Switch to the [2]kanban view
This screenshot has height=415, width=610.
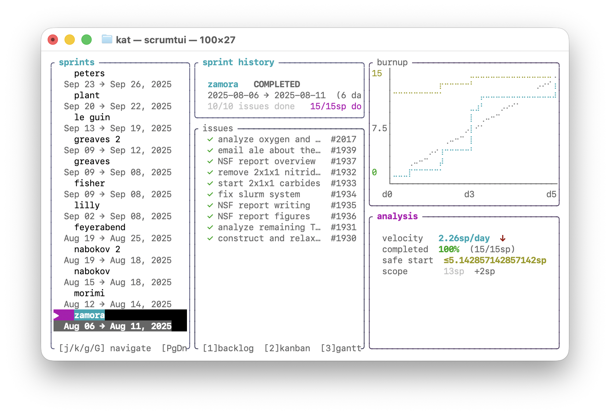click(x=287, y=348)
